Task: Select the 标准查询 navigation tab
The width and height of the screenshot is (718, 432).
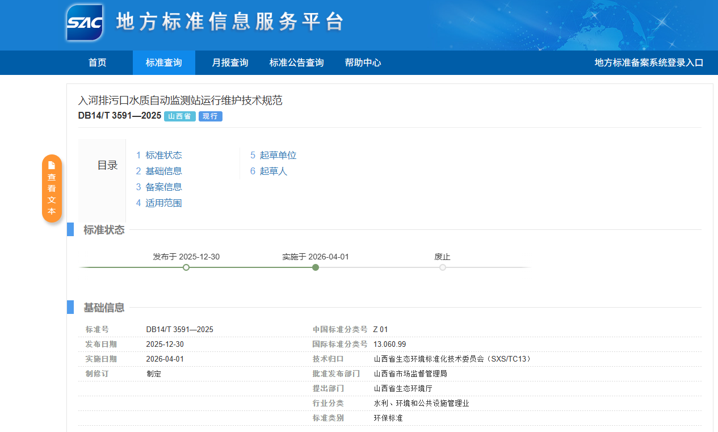Action: (x=163, y=62)
